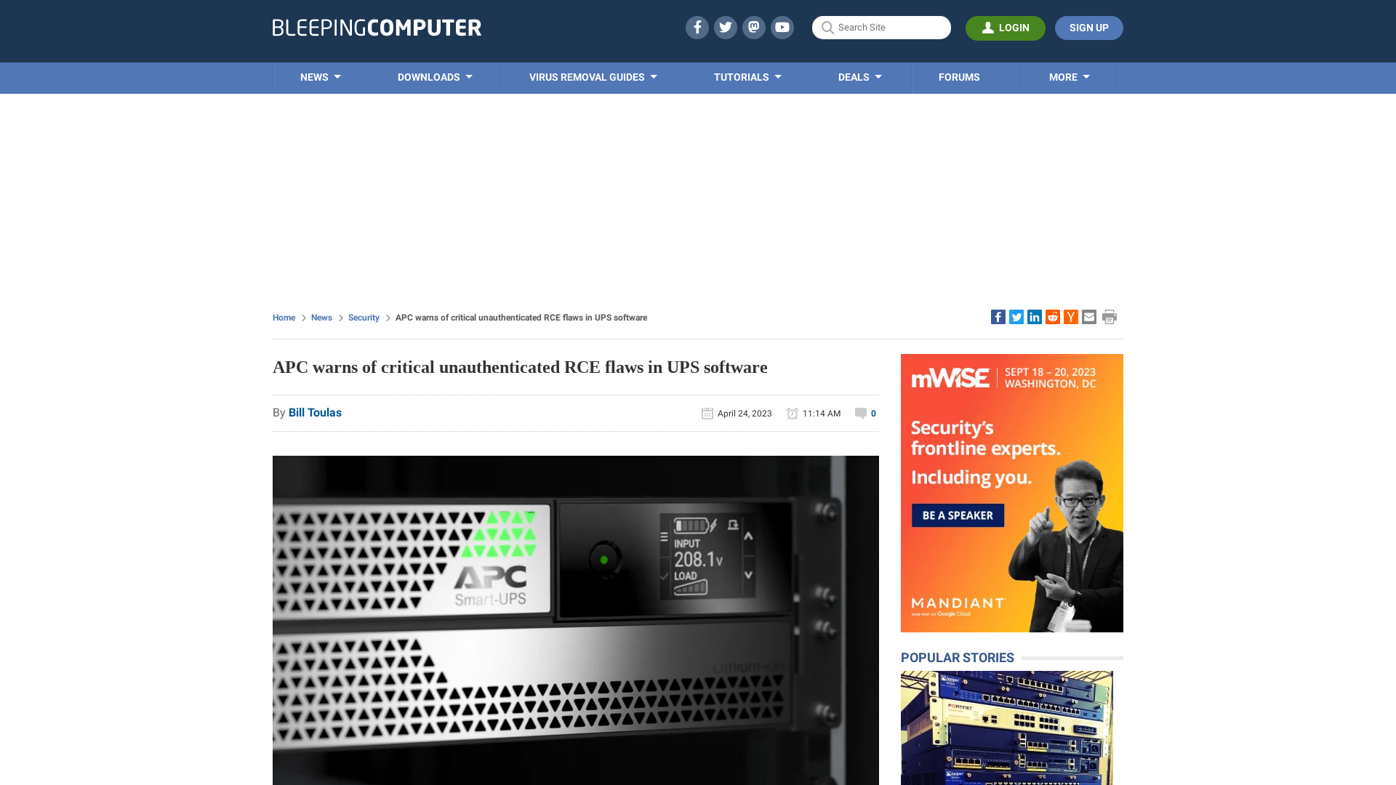Click the Search Site input field
The width and height of the screenshot is (1396, 785).
tap(881, 27)
